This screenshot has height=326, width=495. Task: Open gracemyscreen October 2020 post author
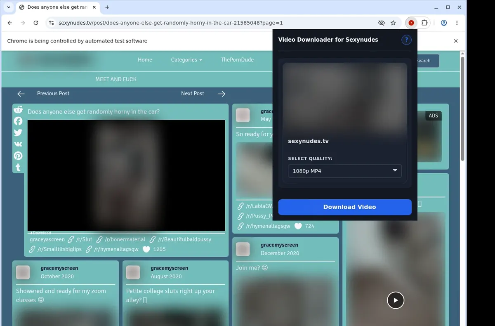click(x=59, y=268)
